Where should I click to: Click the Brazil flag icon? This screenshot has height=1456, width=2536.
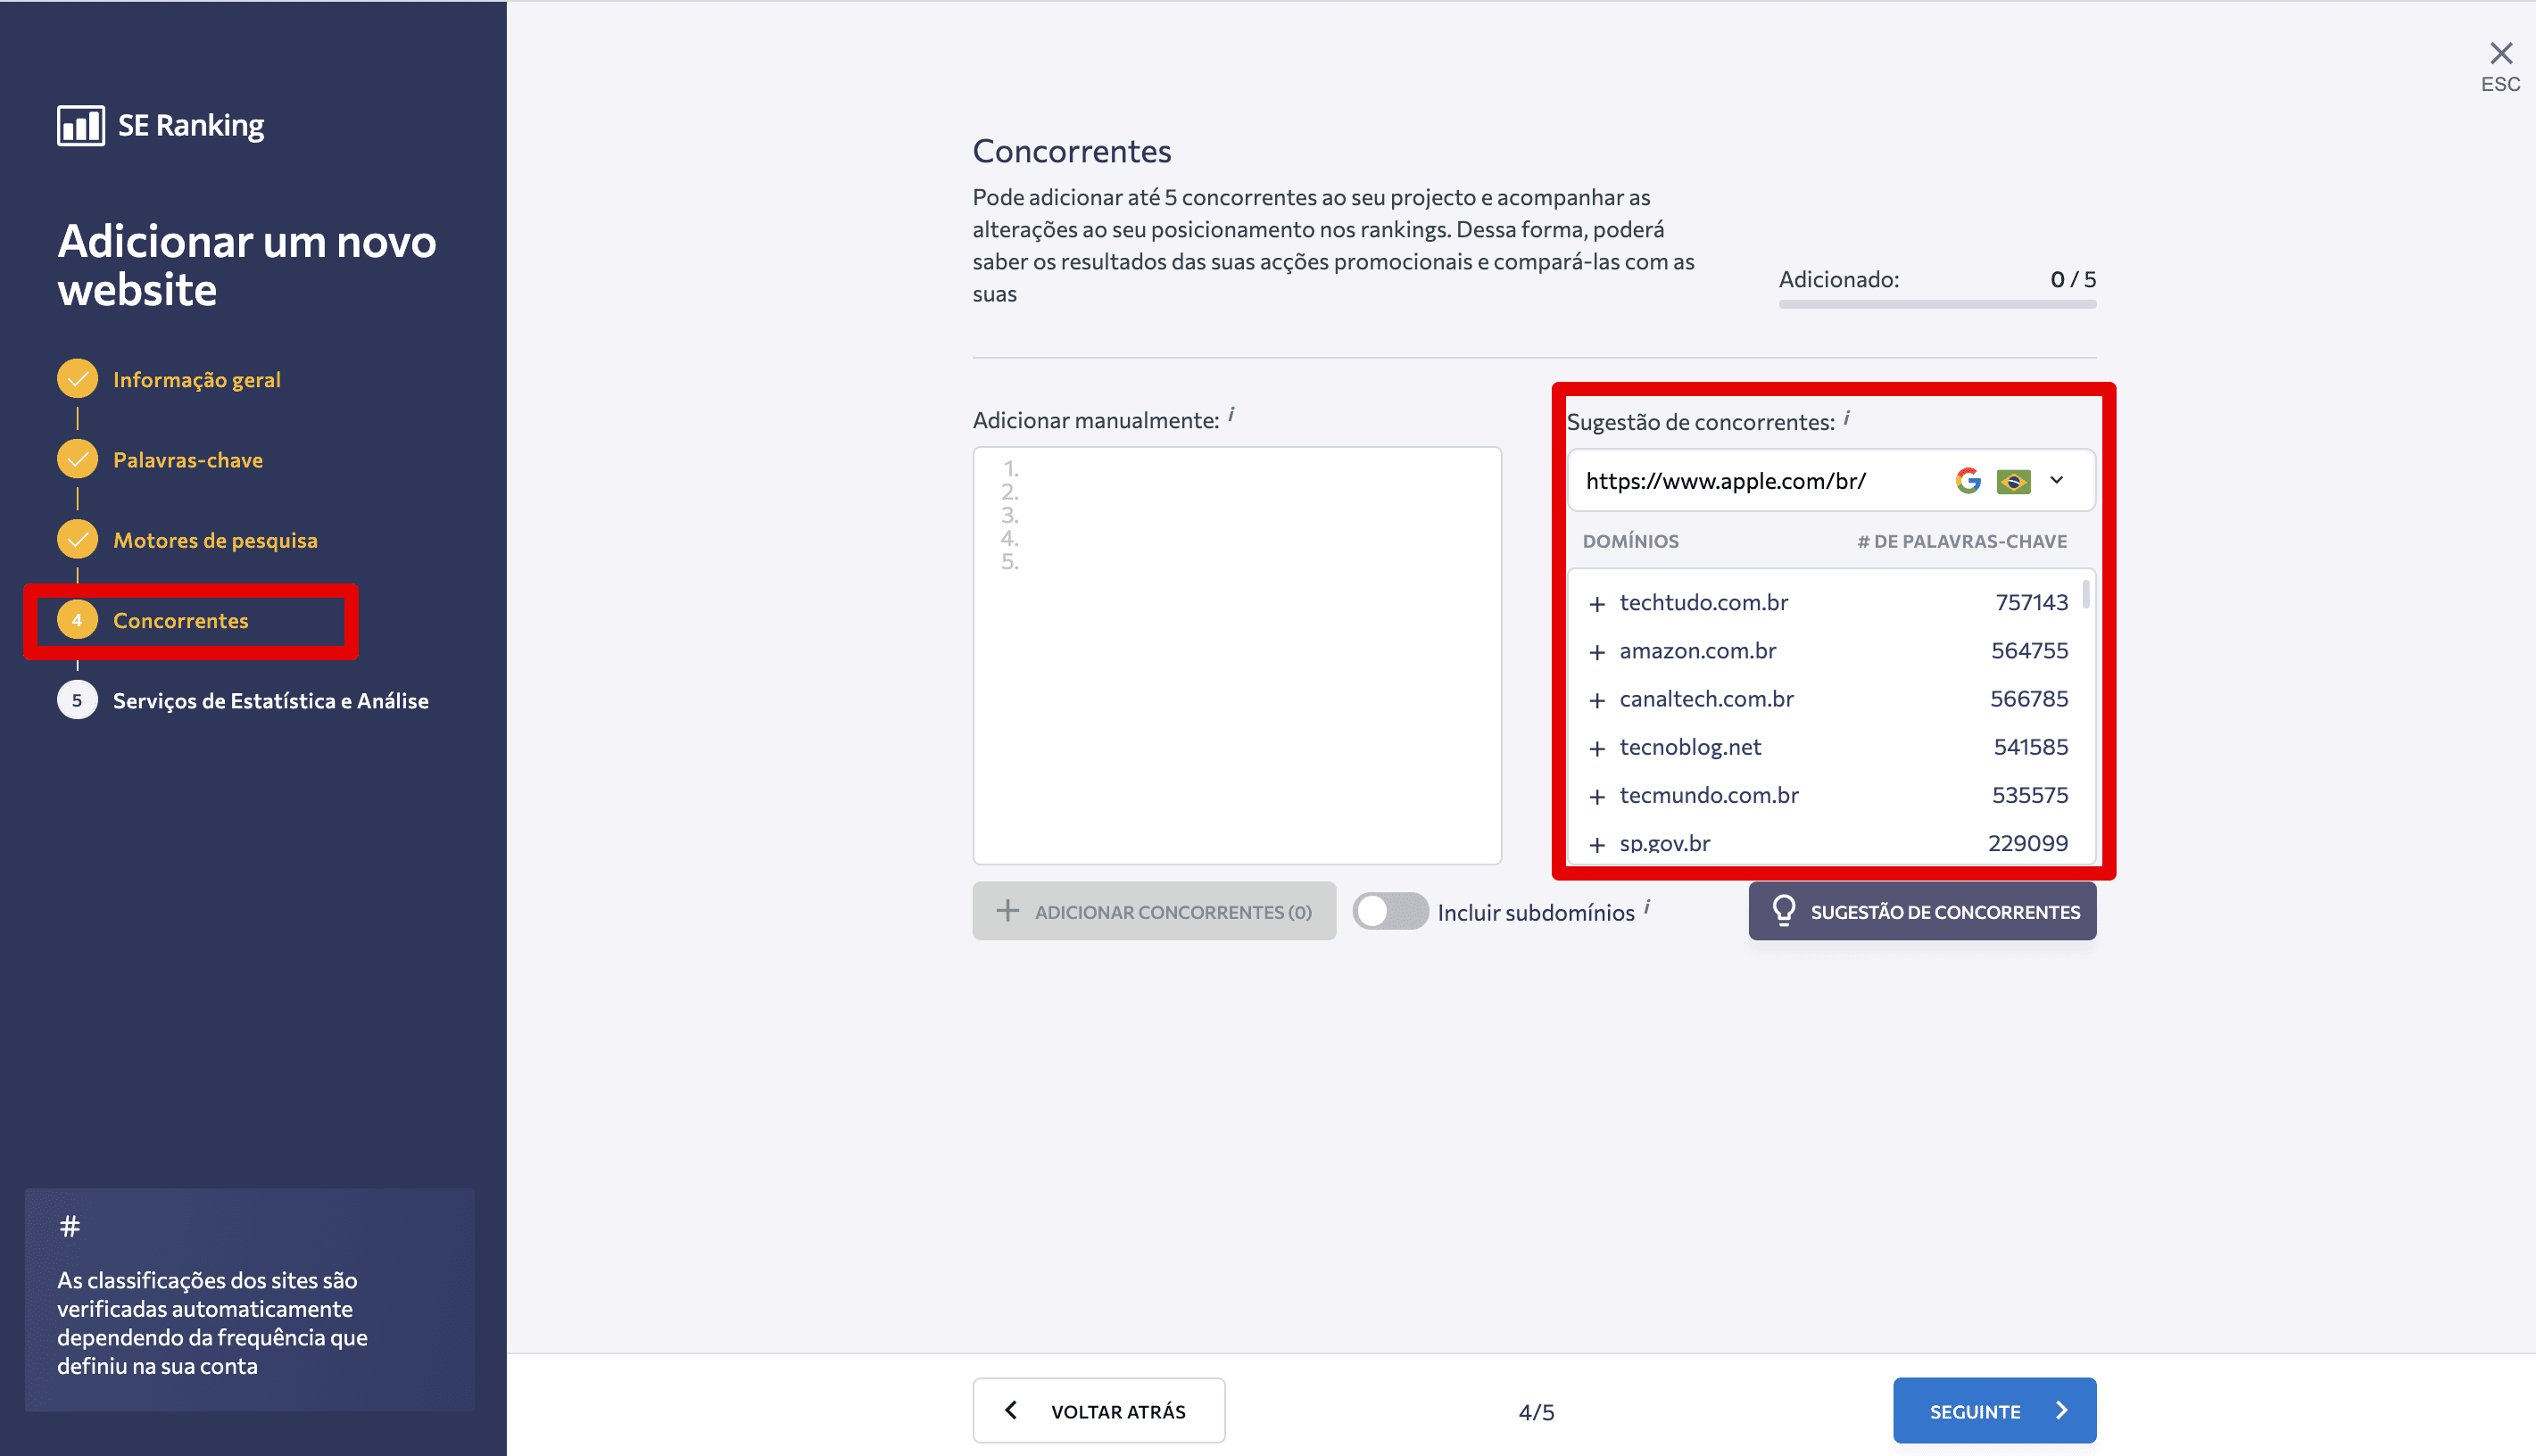point(2013,482)
